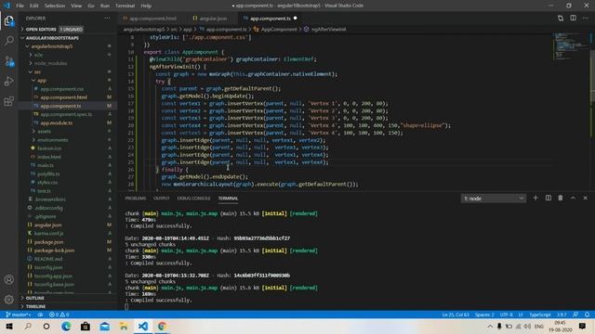
Task: Close the app.component.ts tab via unsaved dot
Action: (x=296, y=19)
